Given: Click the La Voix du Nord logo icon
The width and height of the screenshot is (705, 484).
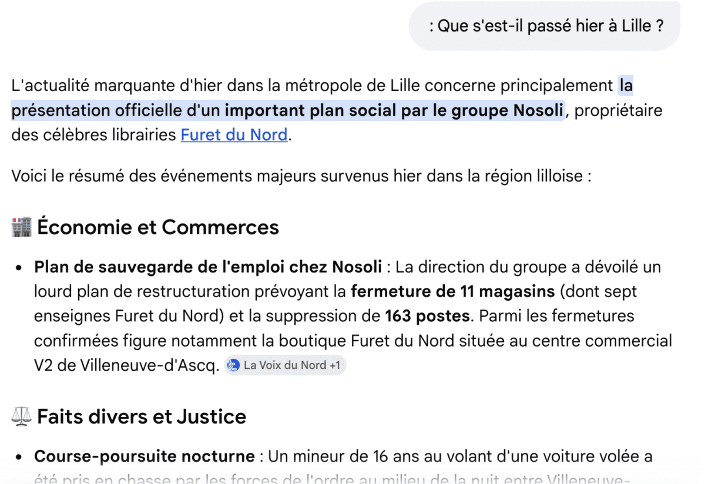Looking at the screenshot, I should tap(234, 365).
